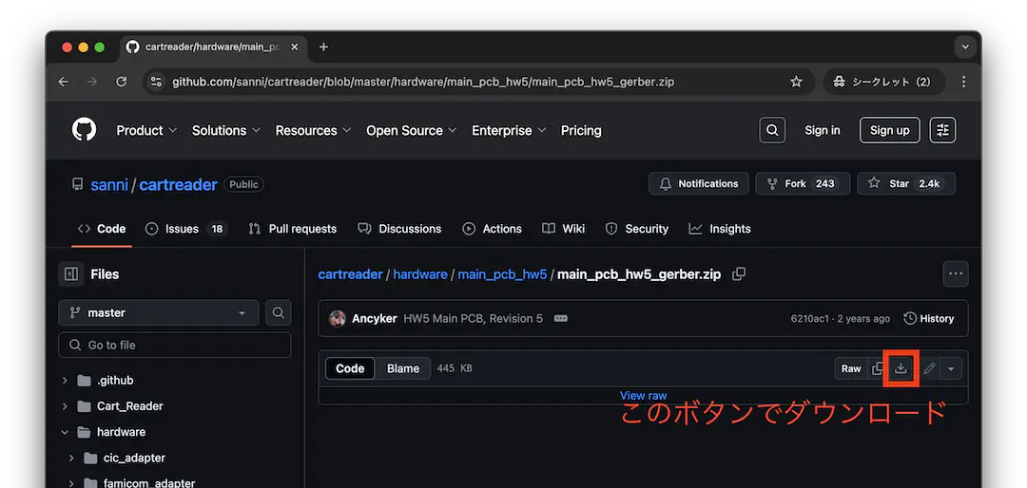Open commit message HW5 Main PCB, Revision 5
This screenshot has width=1027, height=488.
(473, 319)
